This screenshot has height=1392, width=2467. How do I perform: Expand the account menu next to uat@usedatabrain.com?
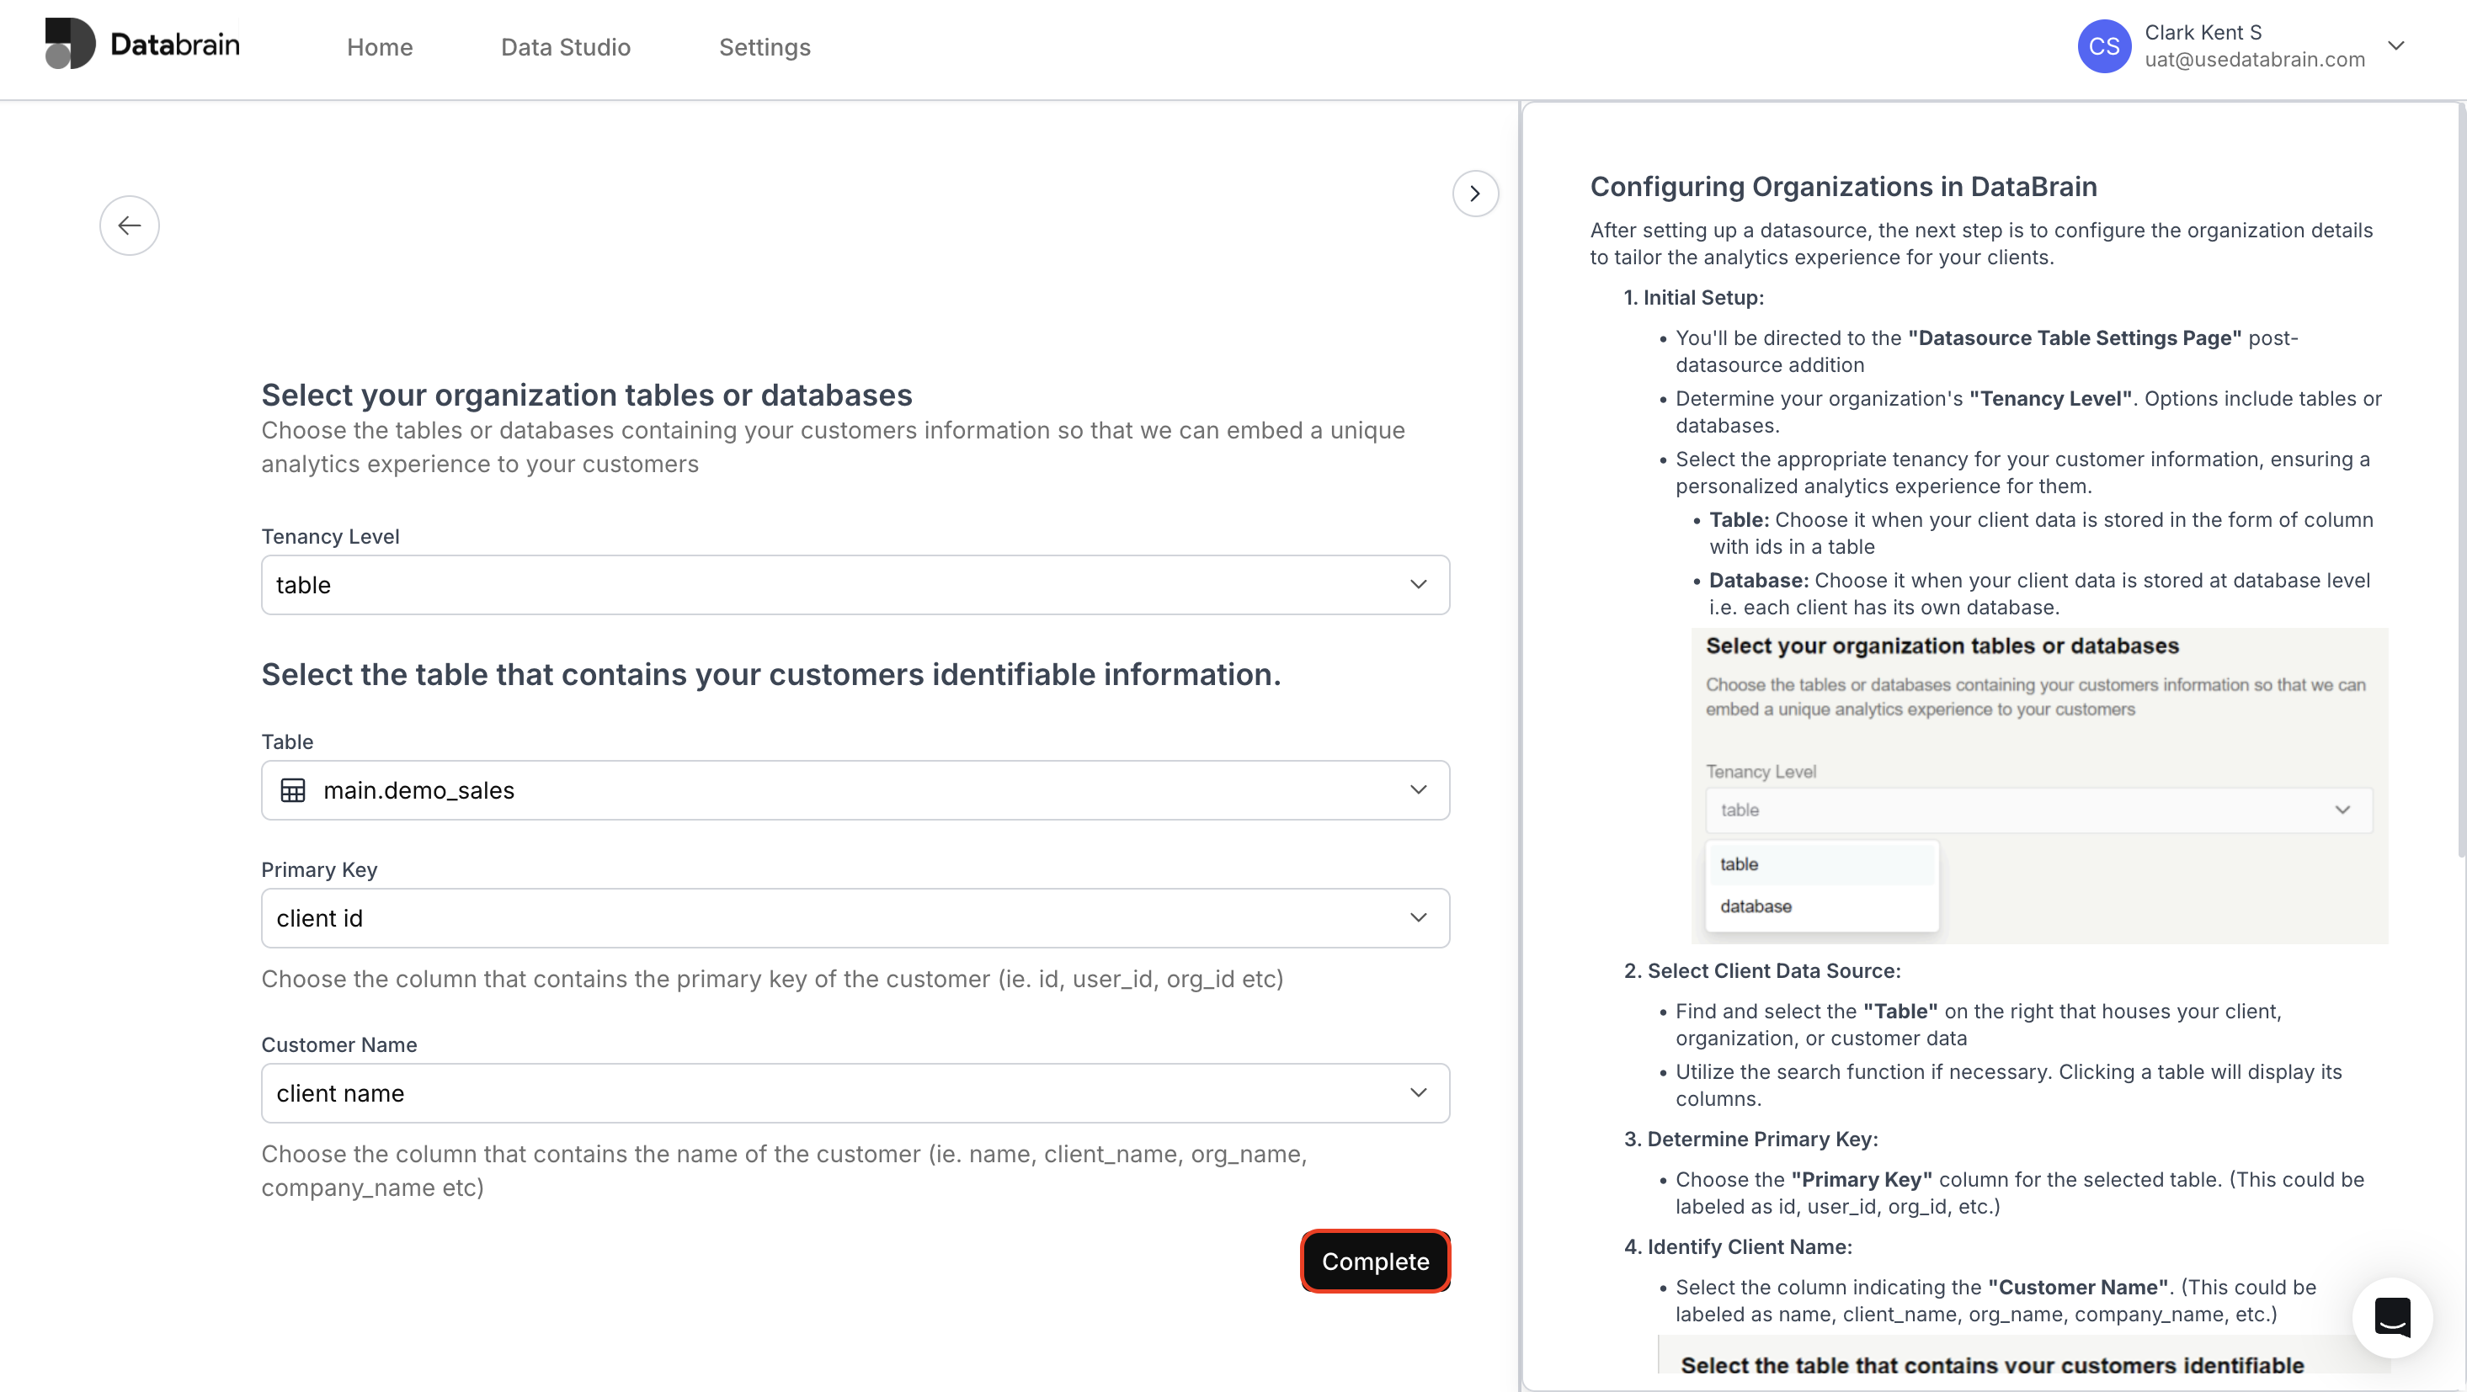pos(2397,45)
